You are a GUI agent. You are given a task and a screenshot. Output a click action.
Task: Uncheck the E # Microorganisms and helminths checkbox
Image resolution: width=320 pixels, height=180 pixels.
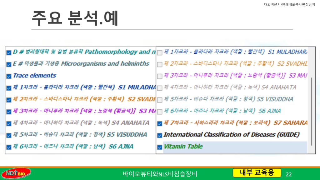(9, 64)
